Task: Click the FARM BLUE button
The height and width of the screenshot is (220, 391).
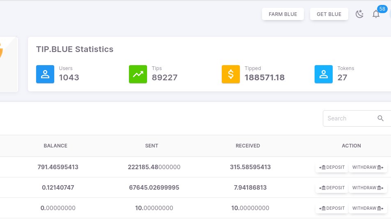Action: [x=283, y=14]
